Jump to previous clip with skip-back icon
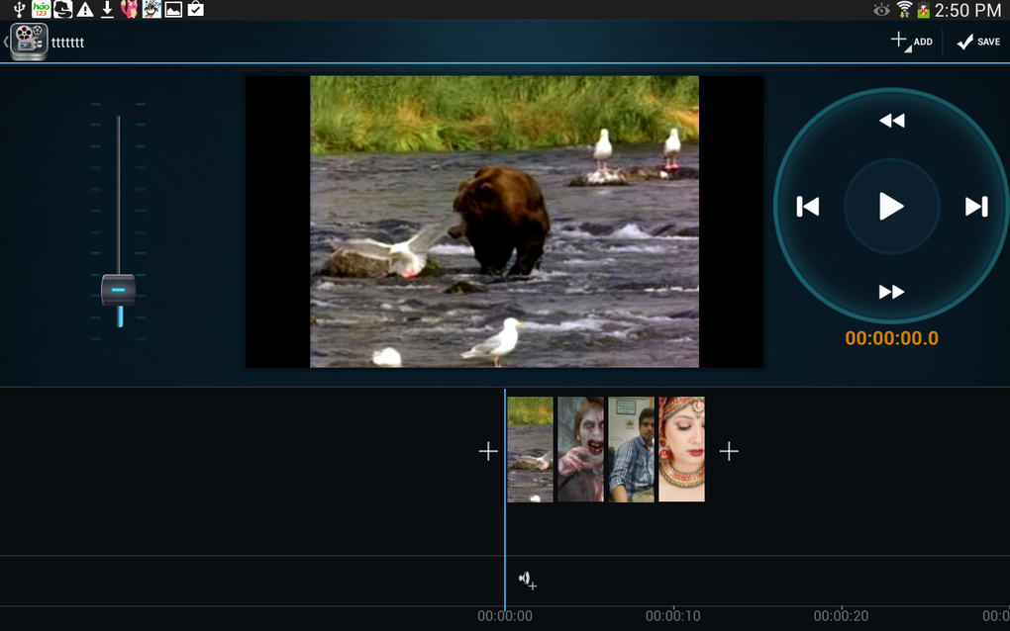 (808, 207)
